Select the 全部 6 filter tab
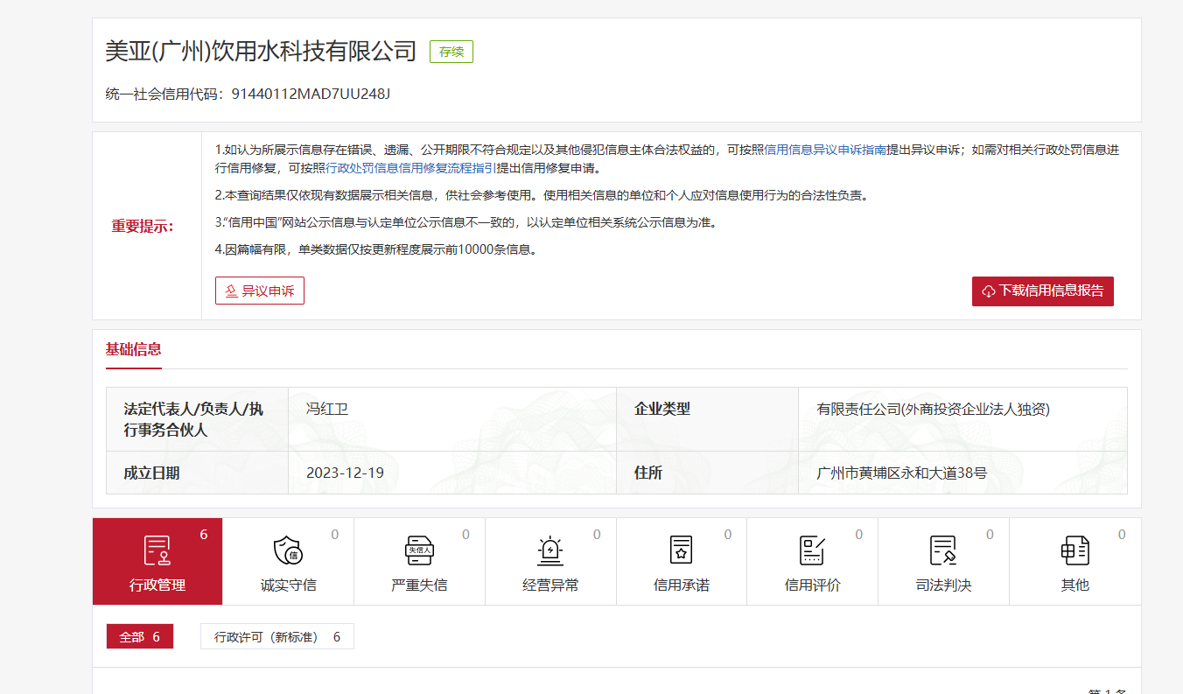 click(x=140, y=637)
